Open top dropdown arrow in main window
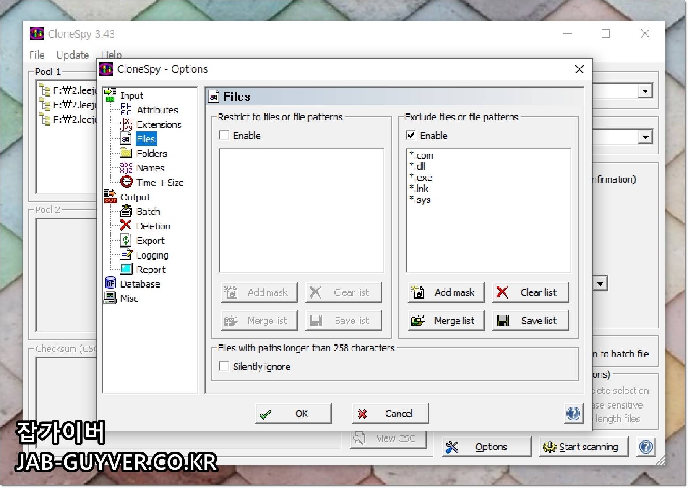 point(645,91)
